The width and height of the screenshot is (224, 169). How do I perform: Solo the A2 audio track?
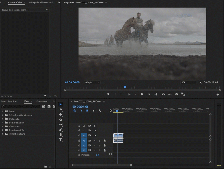[99, 145]
